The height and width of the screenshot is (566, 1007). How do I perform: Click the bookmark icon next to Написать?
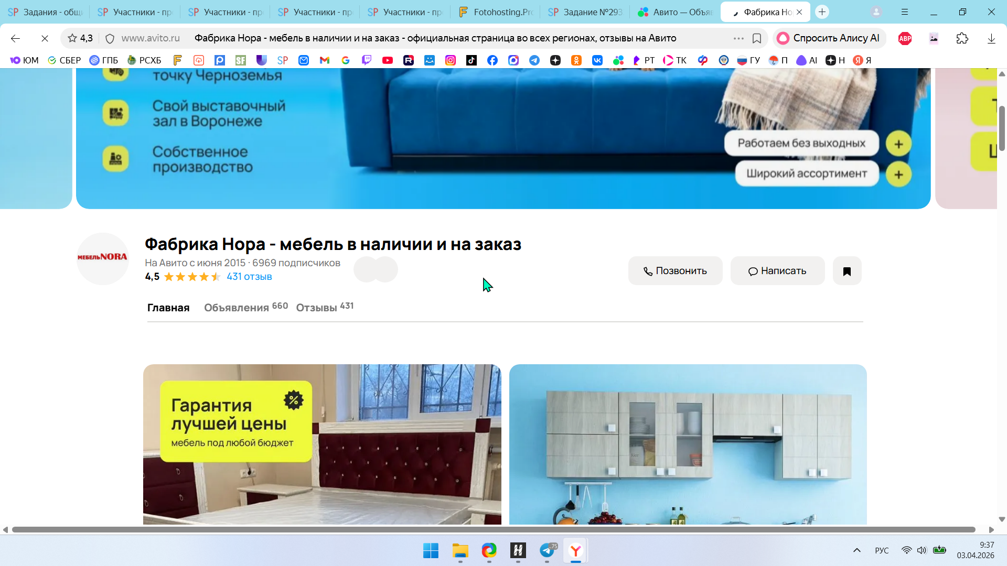tap(847, 271)
